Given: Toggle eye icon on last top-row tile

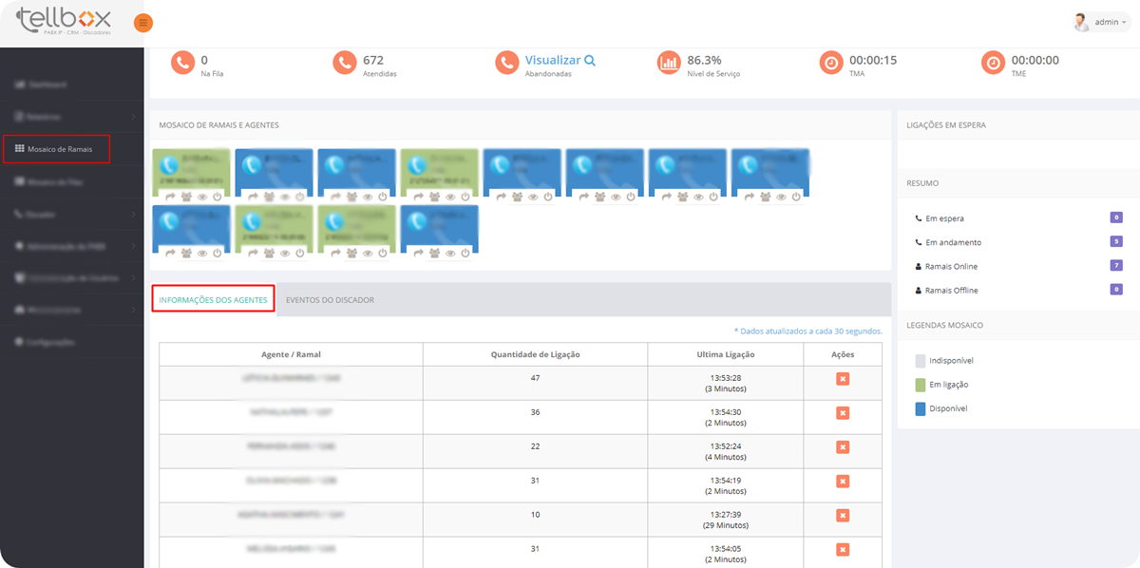Looking at the screenshot, I should click(781, 197).
